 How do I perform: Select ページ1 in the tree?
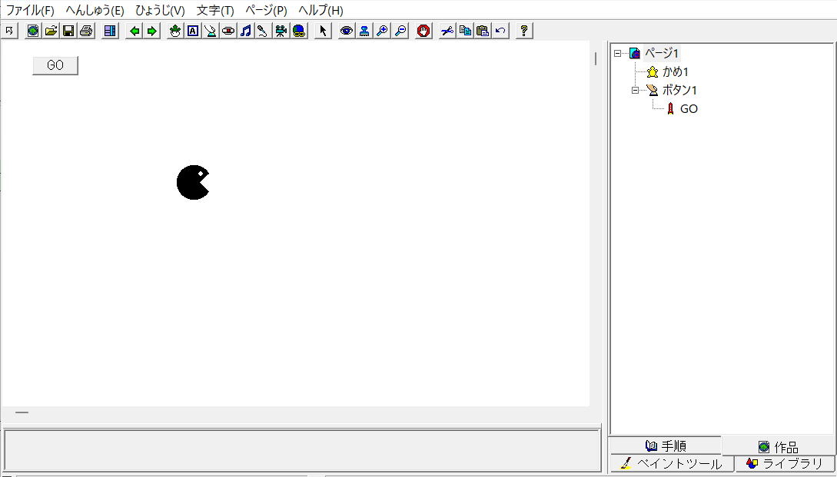(662, 53)
